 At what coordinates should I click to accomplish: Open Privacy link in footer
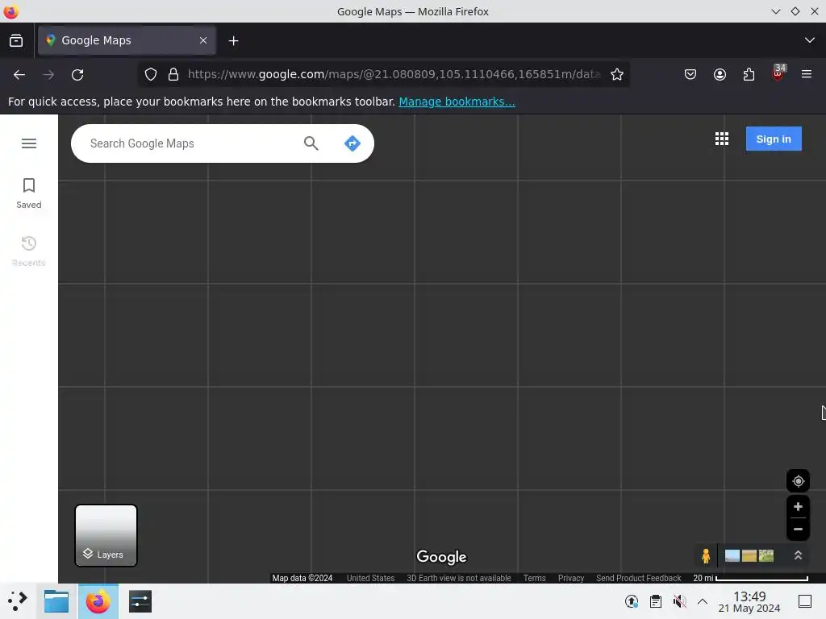pyautogui.click(x=571, y=578)
